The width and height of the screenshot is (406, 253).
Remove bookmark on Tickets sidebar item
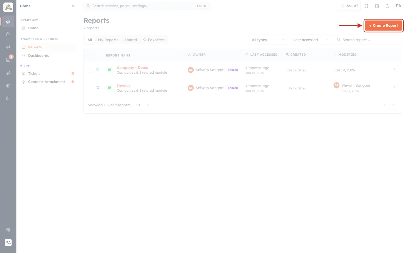tap(72, 74)
